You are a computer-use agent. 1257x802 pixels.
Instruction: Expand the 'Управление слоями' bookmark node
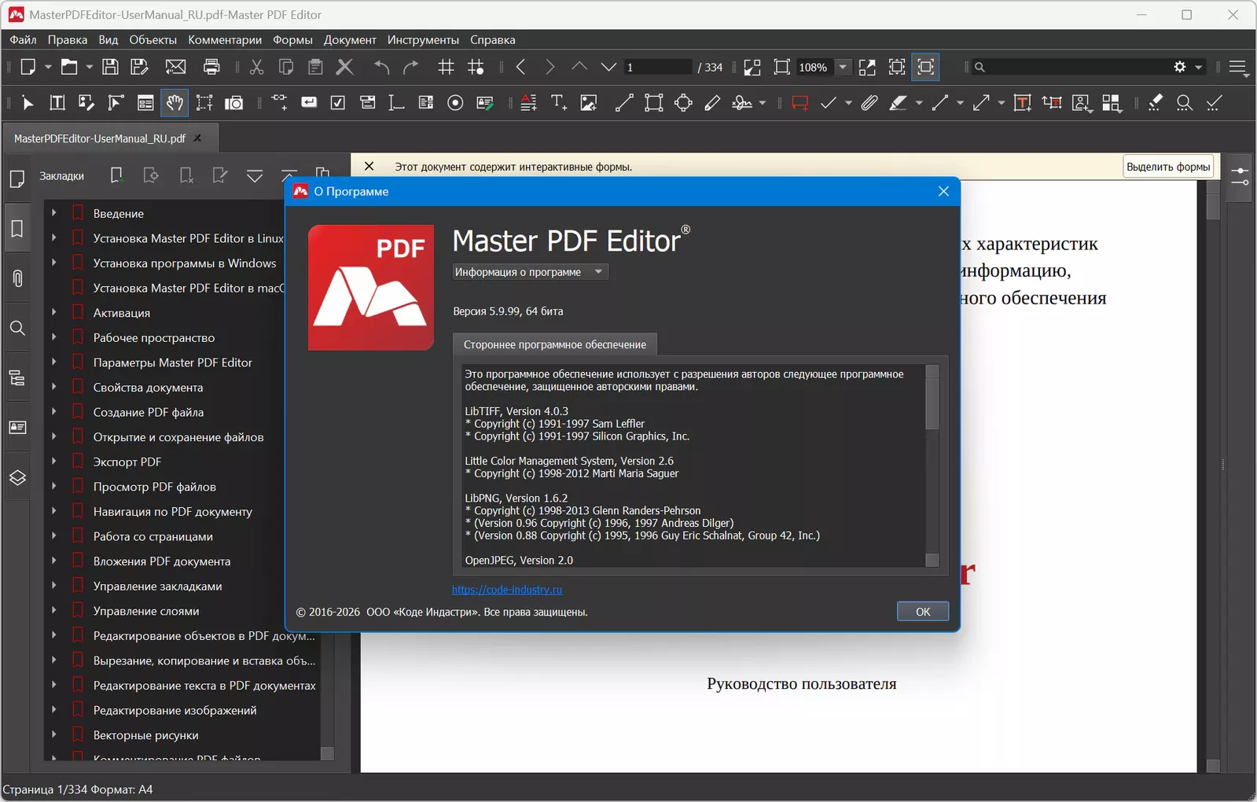pos(53,610)
